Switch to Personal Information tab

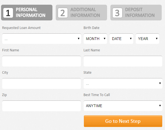point(27,12)
